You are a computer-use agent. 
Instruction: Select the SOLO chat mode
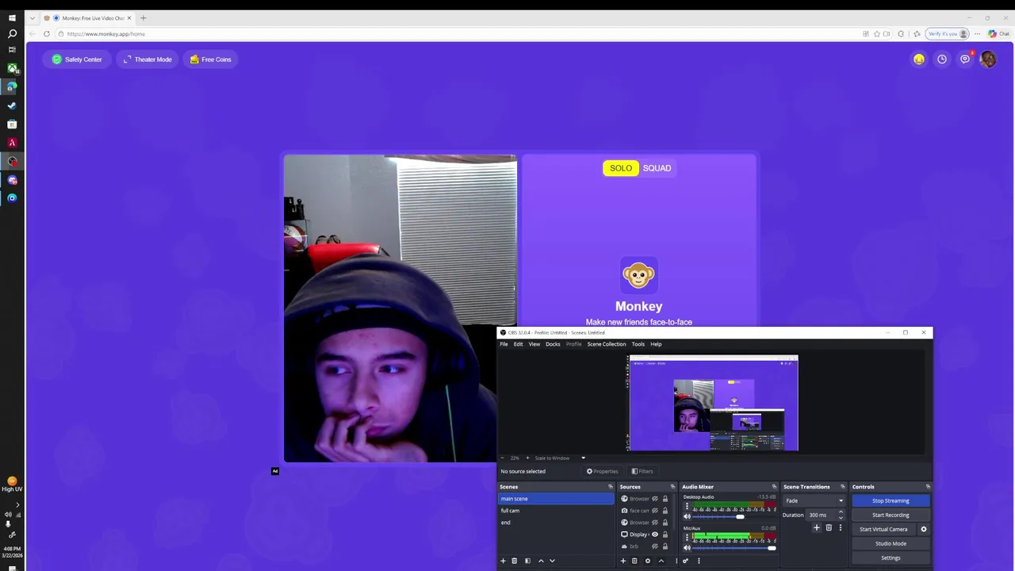coord(621,168)
